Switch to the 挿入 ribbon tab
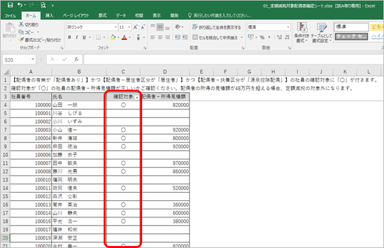This screenshot has width=384, height=248. point(49,15)
